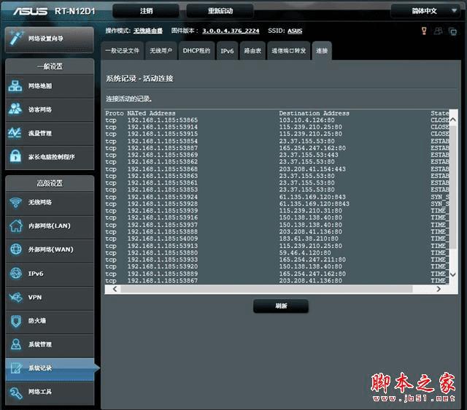The height and width of the screenshot is (410, 467).
Task: Open 家长电脑控制程序 menu label
Action: coord(52,157)
